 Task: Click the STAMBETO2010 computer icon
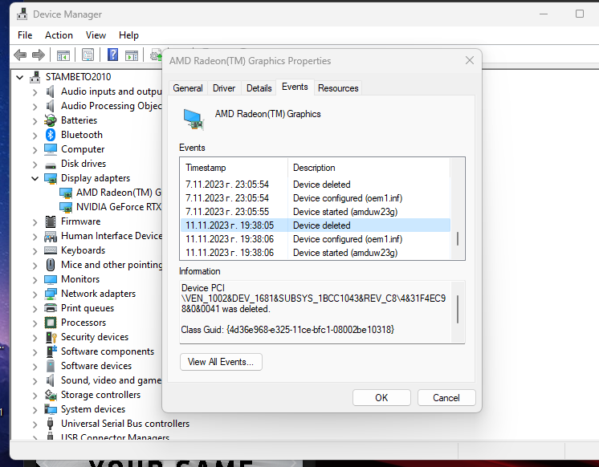(x=35, y=77)
